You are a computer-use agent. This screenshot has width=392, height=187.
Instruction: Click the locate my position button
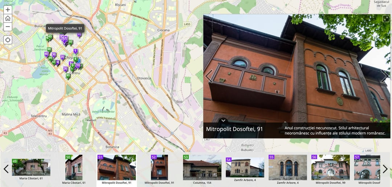pos(8,40)
